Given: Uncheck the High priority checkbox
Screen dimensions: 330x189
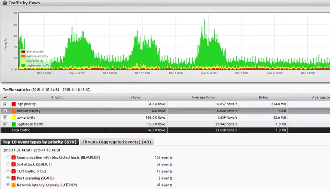Looking at the screenshot, I should coord(5,104).
